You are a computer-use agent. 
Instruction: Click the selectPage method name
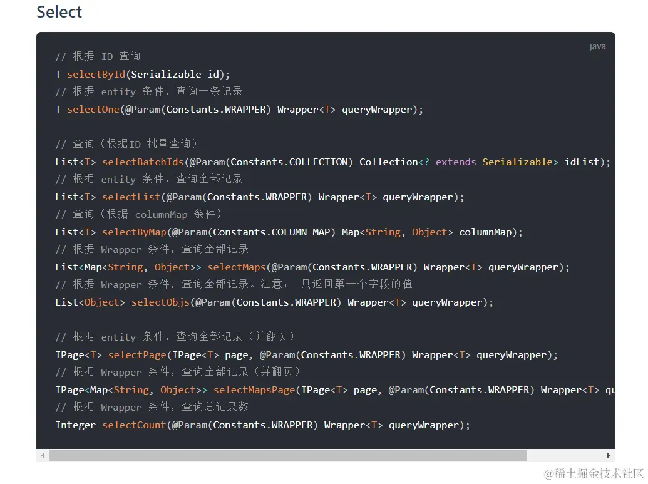136,355
